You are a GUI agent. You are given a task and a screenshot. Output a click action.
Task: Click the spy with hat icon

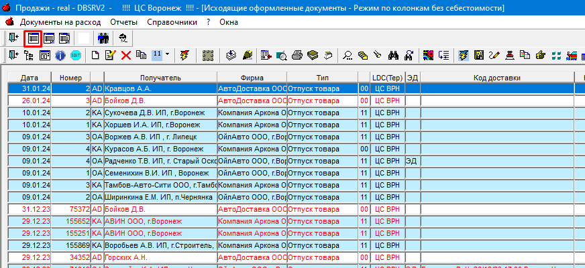[123, 39]
